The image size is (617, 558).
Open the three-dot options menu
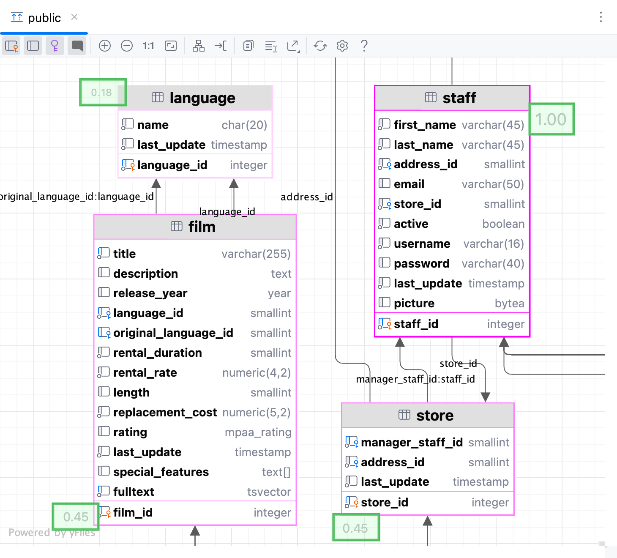(601, 17)
